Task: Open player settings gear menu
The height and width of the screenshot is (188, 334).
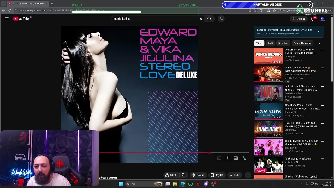Action: tap(228, 158)
